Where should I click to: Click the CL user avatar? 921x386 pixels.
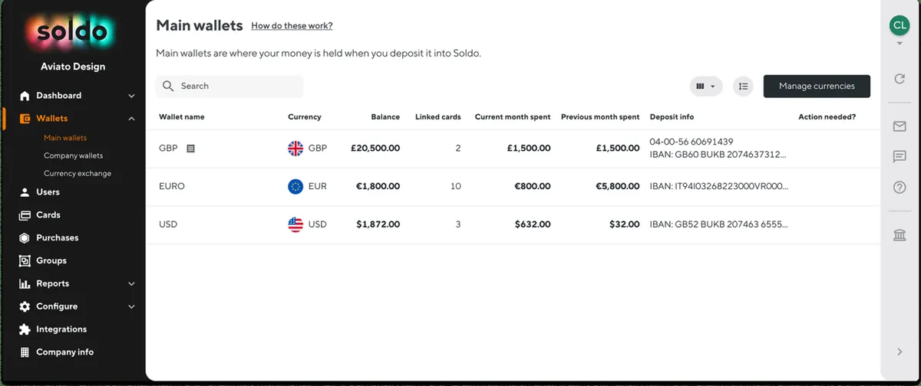coord(900,25)
